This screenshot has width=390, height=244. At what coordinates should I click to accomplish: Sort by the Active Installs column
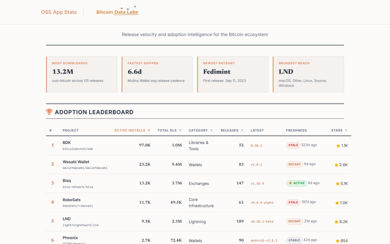132,130
